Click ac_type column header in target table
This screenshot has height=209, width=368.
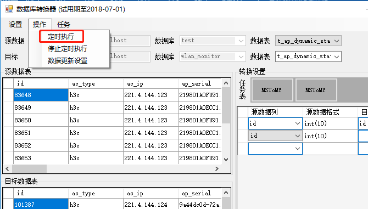[x=96, y=193]
